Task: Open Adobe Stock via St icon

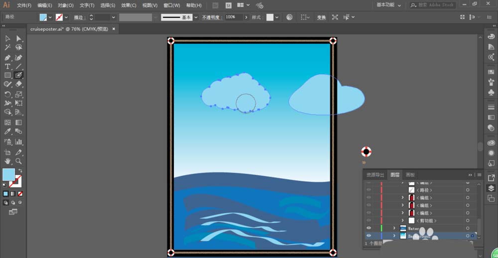Action: [229, 5]
